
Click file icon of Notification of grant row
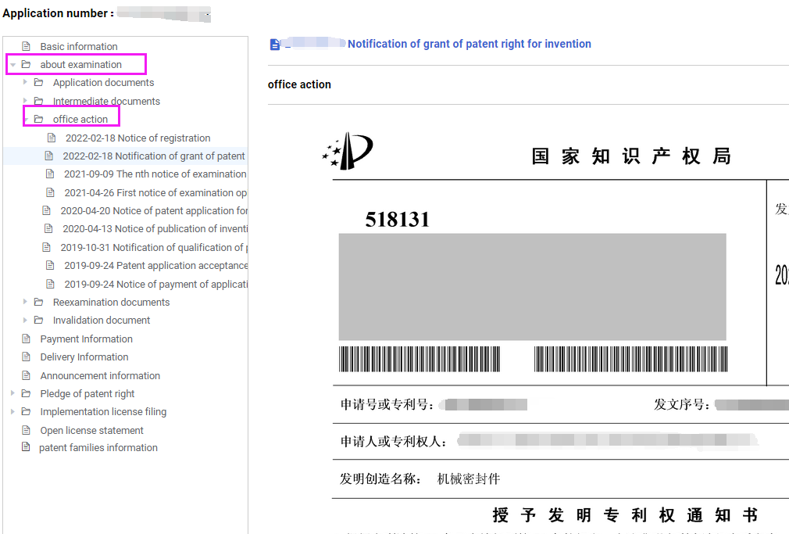(x=48, y=156)
